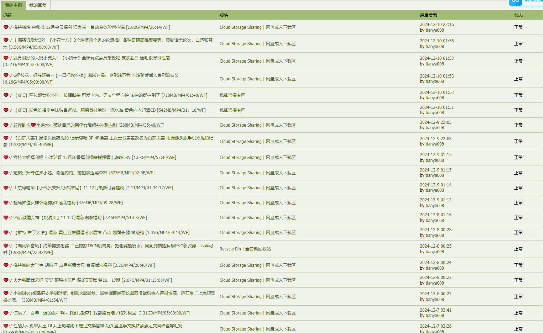Image resolution: width=543 pixels, height=333 pixels.
Task: Click the heart icon in the 2024-12-10 01:55 row
Action: pos(6,40)
